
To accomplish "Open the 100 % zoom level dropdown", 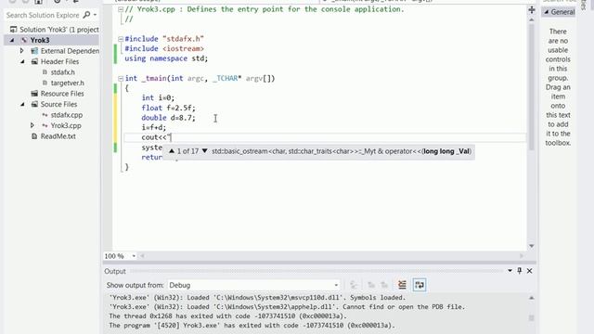I will pyautogui.click(x=134, y=256).
